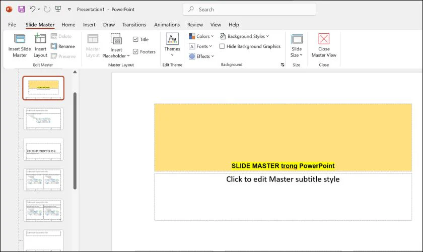Image resolution: width=423 pixels, height=252 pixels.
Task: Open the Themes gallery
Action: coord(172,45)
